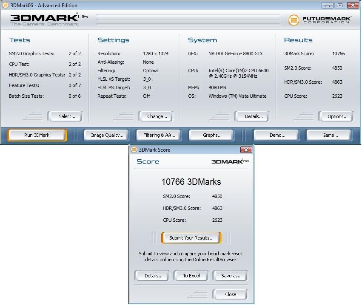Screen dimensions: 362x305
Task: Click Feature Tests '0 of 7' value
Action: pyautogui.click(x=74, y=85)
